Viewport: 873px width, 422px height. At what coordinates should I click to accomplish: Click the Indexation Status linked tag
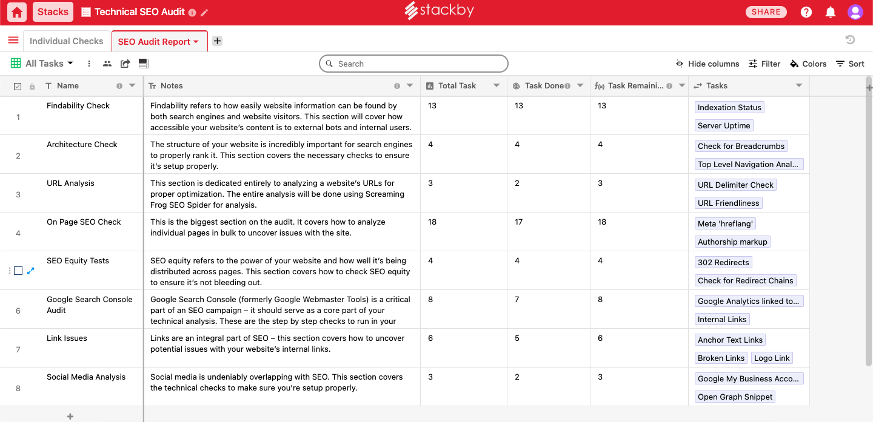point(729,107)
